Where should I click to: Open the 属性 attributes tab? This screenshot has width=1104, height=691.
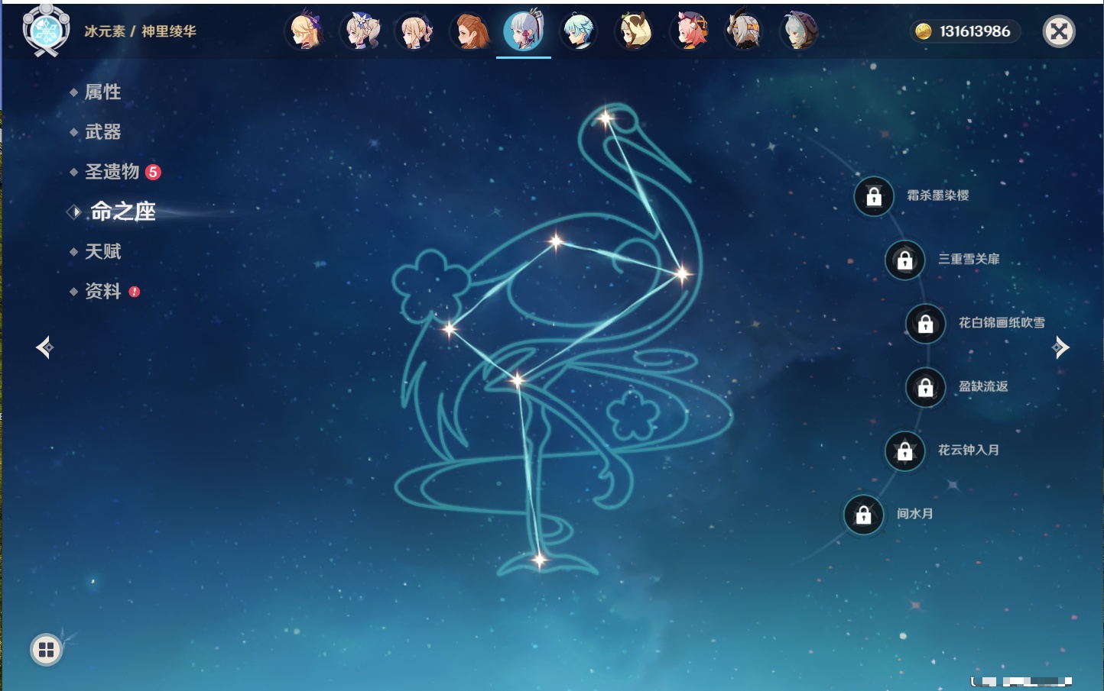pyautogui.click(x=102, y=92)
